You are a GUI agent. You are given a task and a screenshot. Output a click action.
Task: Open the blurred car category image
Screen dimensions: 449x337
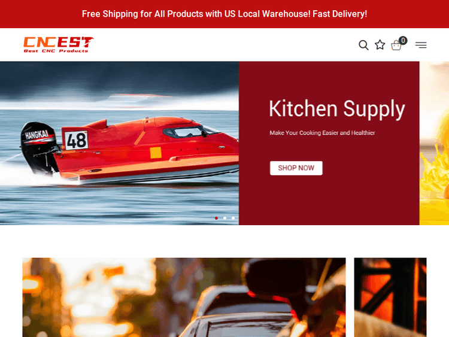(x=184, y=297)
